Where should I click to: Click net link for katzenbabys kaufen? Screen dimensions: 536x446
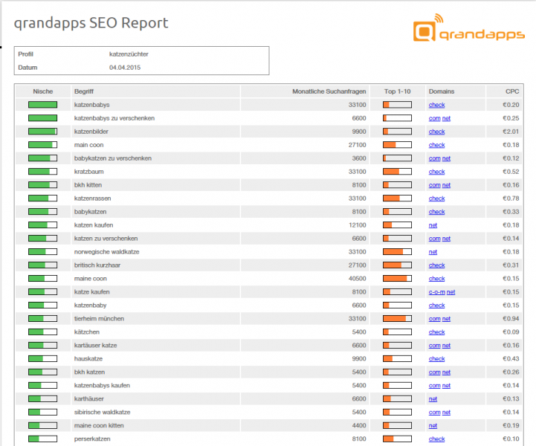pyautogui.click(x=446, y=386)
